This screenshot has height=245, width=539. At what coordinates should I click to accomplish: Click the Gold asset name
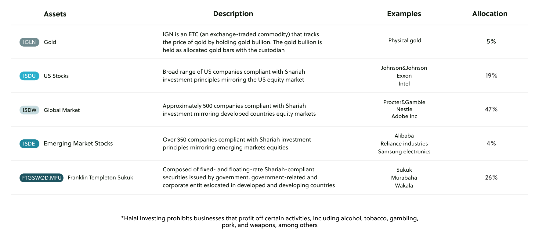(x=50, y=42)
